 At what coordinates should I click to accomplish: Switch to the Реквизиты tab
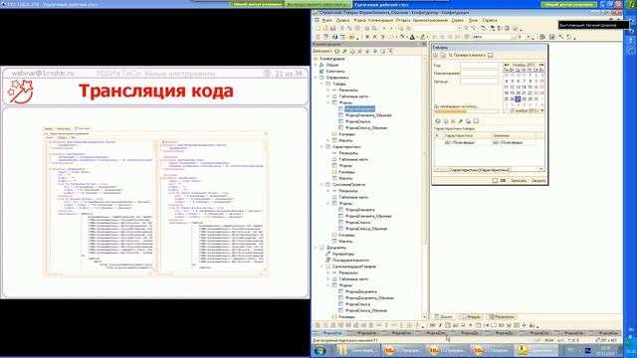pos(502,316)
